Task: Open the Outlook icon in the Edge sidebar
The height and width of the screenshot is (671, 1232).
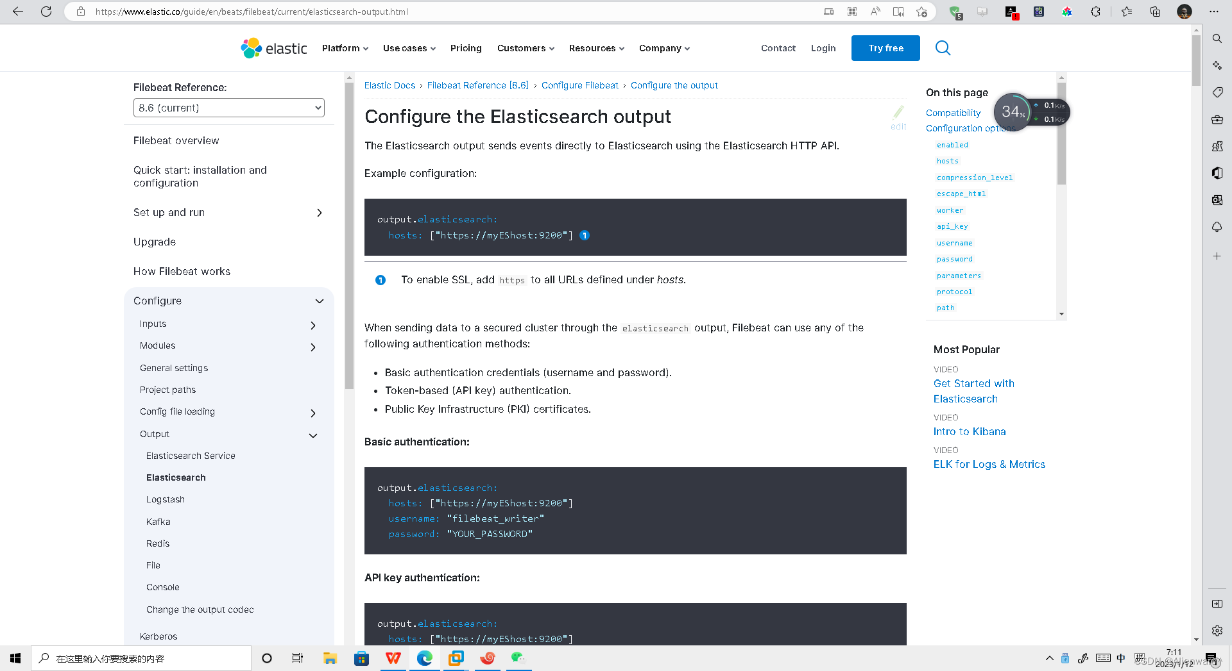Action: (x=1217, y=200)
